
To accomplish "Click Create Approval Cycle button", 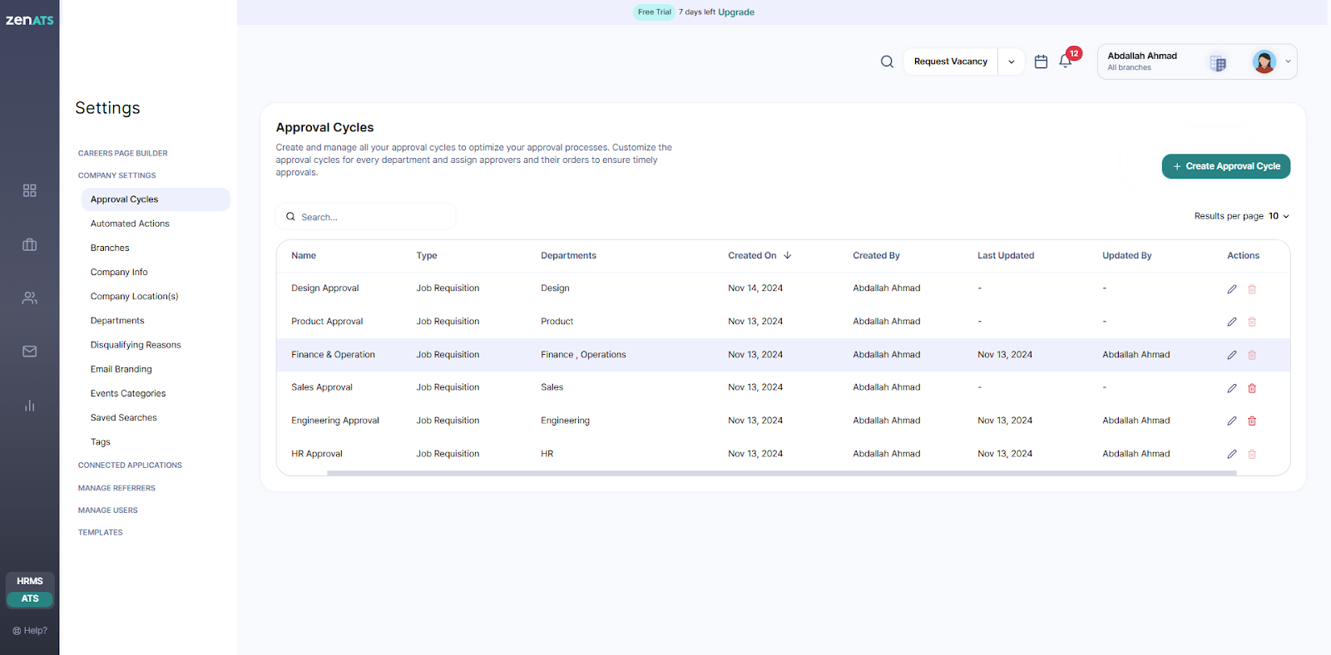I will click(1226, 166).
